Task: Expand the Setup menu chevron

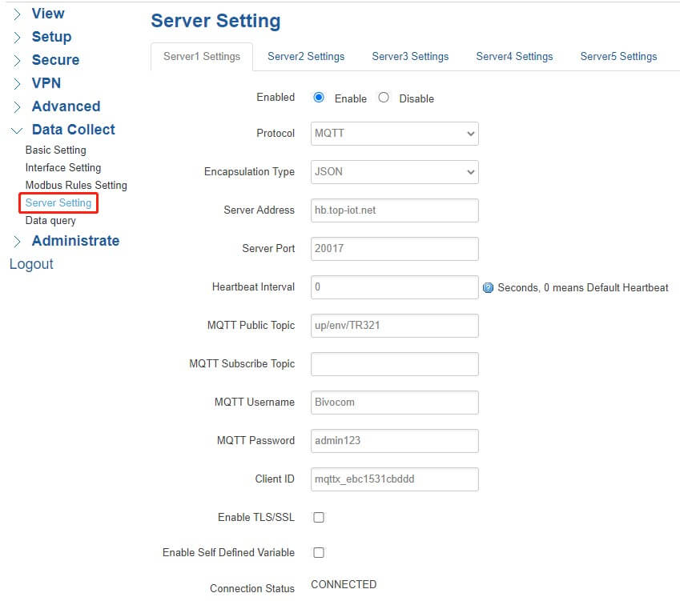Action: [17, 38]
